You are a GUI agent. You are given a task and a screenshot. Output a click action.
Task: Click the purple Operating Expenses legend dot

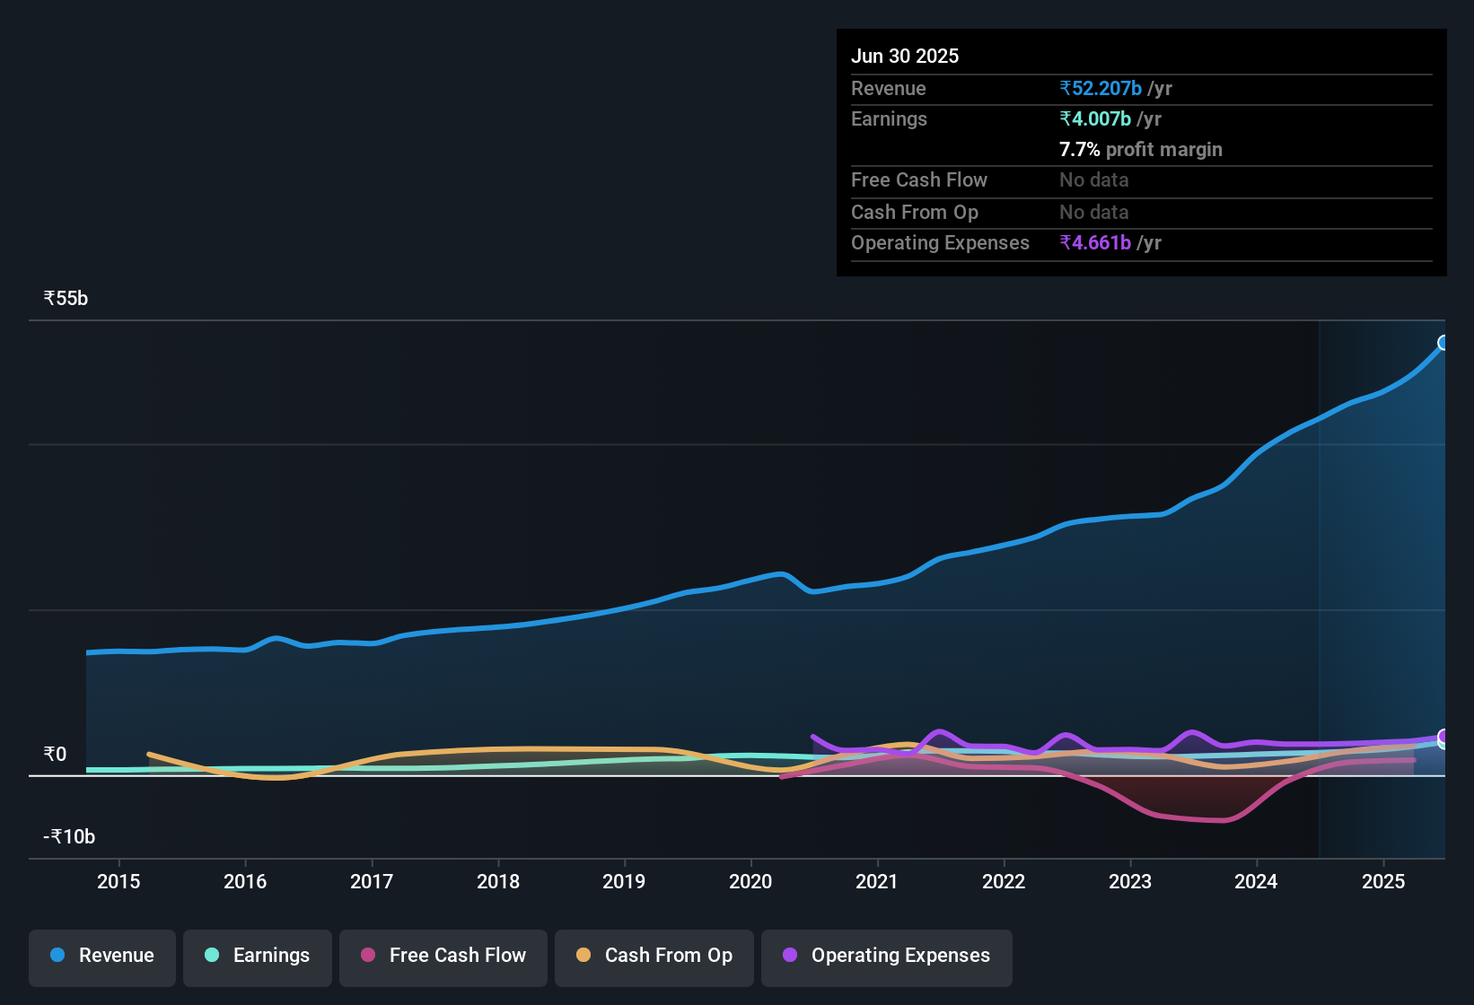click(788, 956)
